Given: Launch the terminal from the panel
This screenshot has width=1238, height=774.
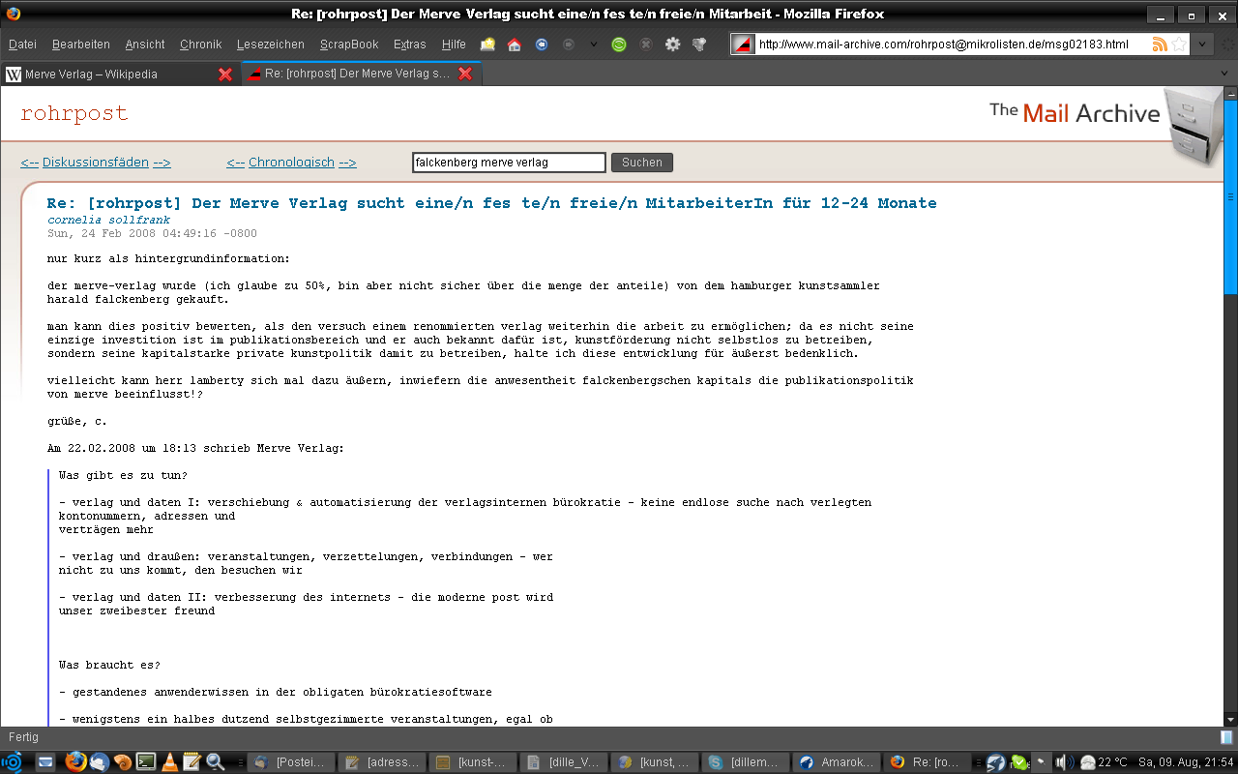Looking at the screenshot, I should pyautogui.click(x=146, y=762).
